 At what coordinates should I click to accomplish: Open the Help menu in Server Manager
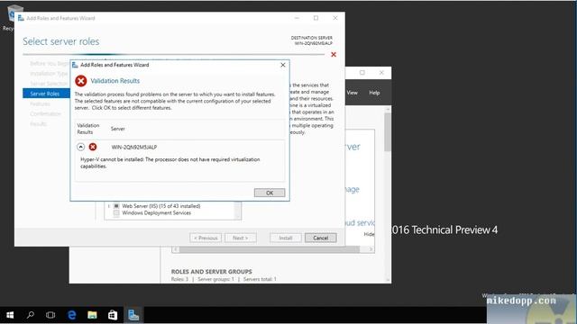click(374, 93)
